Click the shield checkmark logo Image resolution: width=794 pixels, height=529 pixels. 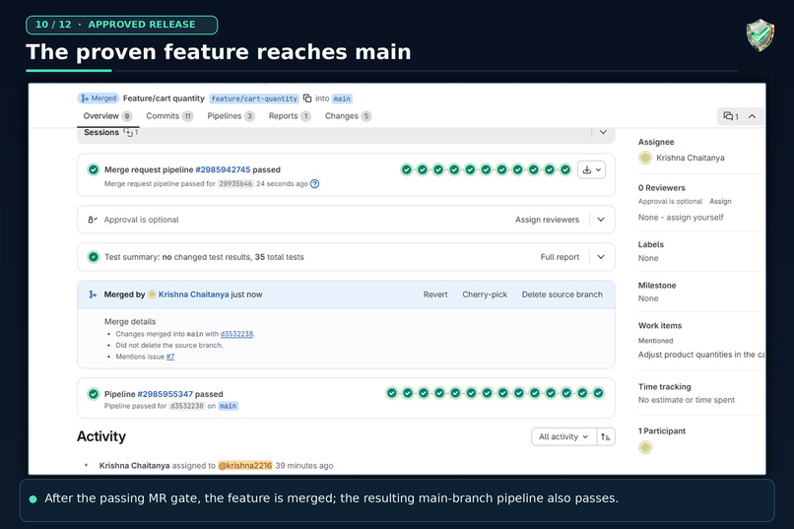[x=761, y=34]
